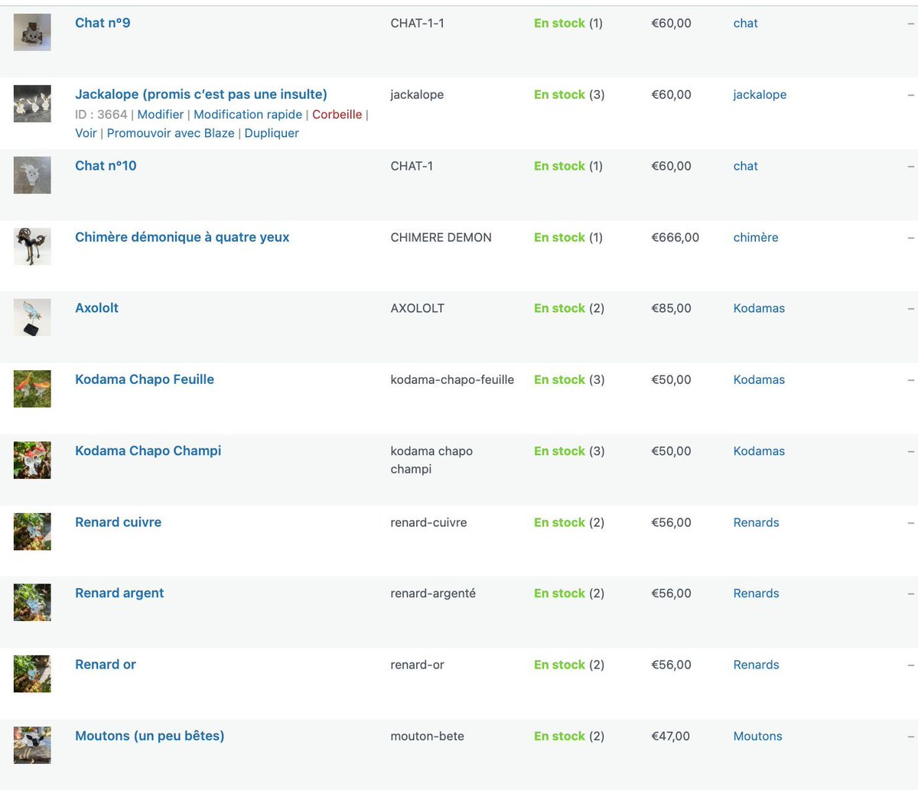This screenshot has width=918, height=790.
Task: Click En stock (3) in Jackalope row
Action: coord(569,95)
